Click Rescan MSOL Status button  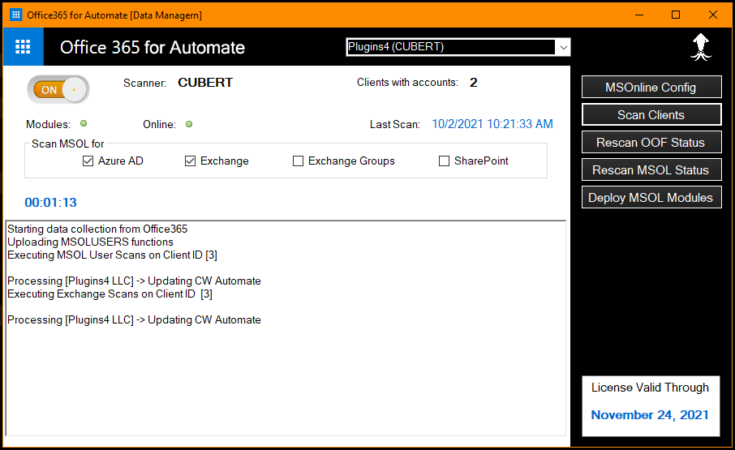pyautogui.click(x=651, y=170)
